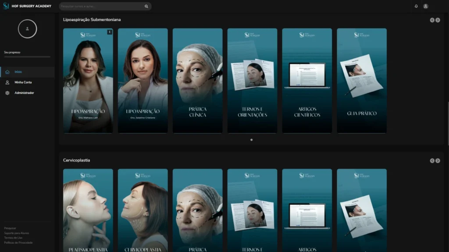Open Termos e Orientações card in Lipoaspiração row

[x=252, y=81]
